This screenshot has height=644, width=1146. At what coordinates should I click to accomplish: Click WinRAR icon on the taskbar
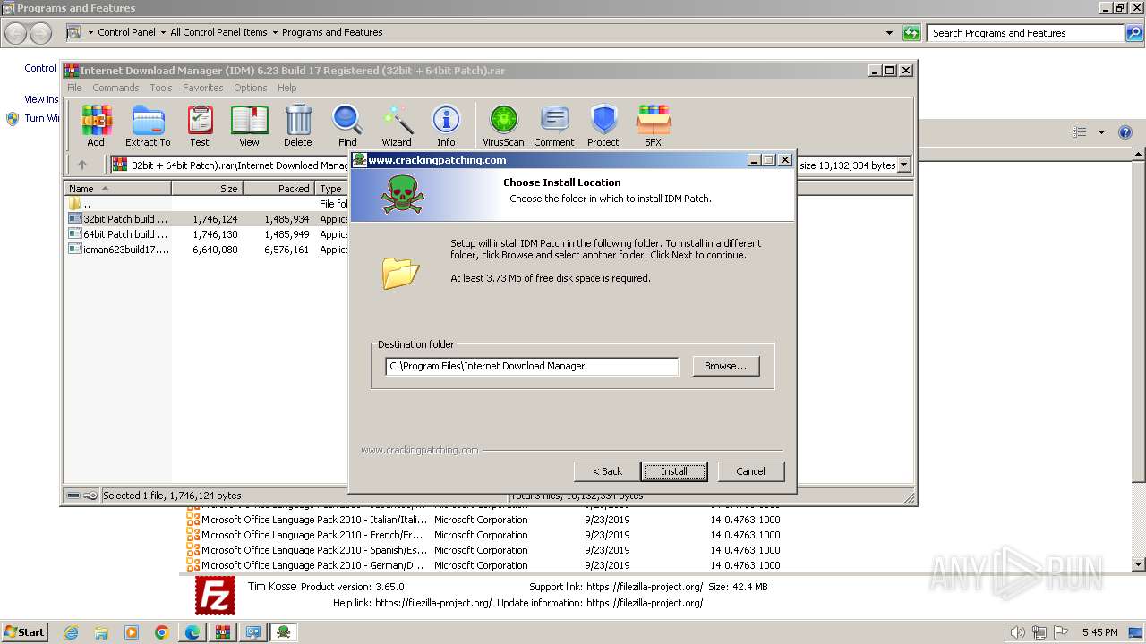click(x=222, y=632)
